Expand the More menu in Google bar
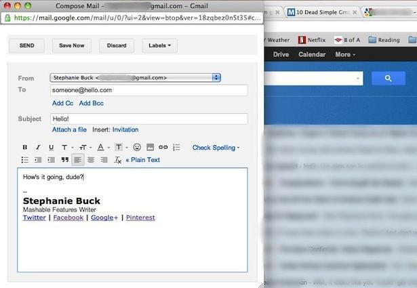The height and width of the screenshot is (288, 417). (x=345, y=54)
